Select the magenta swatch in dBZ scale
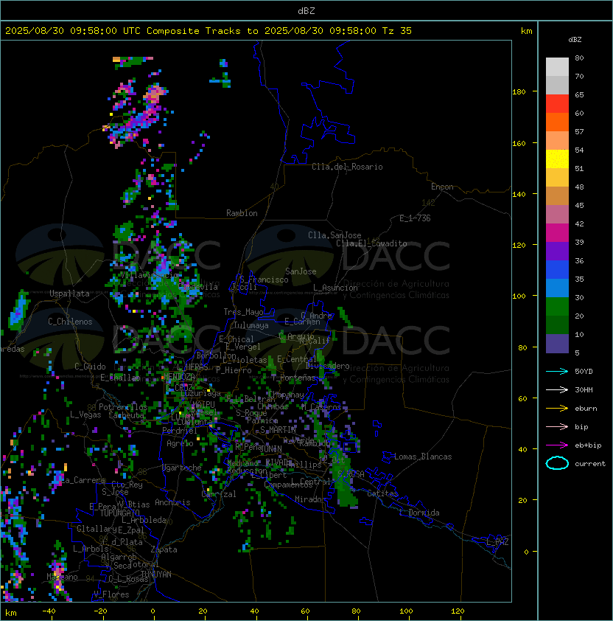Viewport: 613px width, 621px height. [557, 233]
